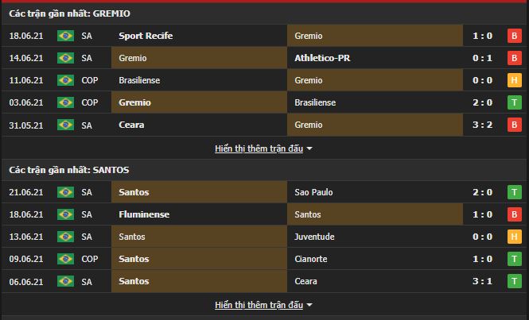Click the orange H badge for Santos vs Juventude

pos(514,237)
